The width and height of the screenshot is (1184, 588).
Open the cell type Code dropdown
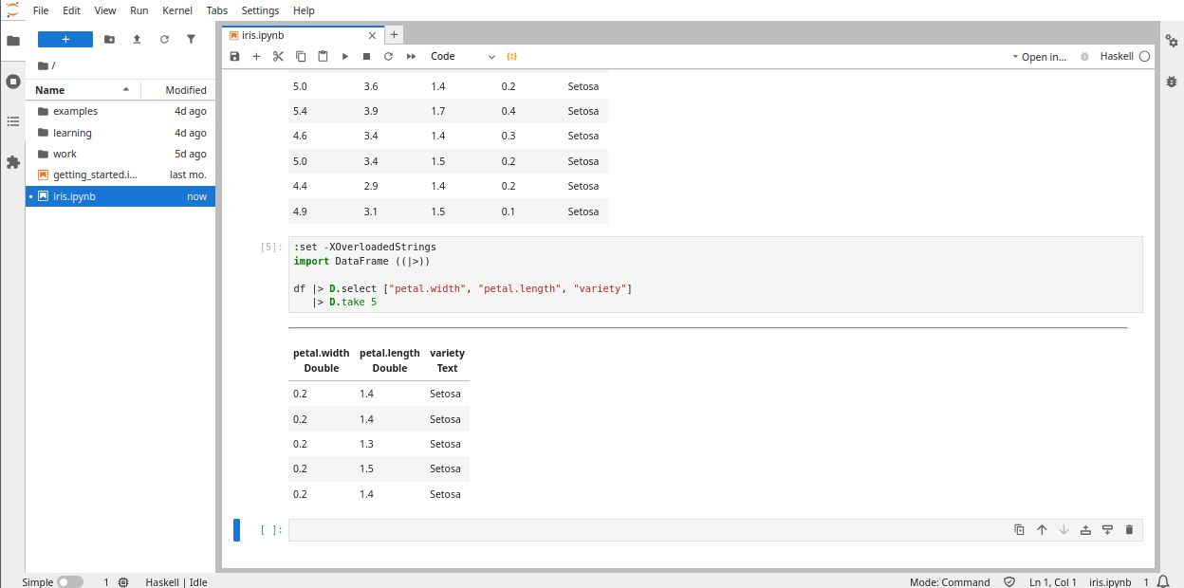[463, 57]
